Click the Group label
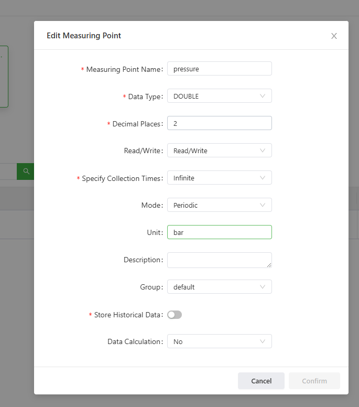Viewport: 359px width, 407px height. [x=151, y=287]
